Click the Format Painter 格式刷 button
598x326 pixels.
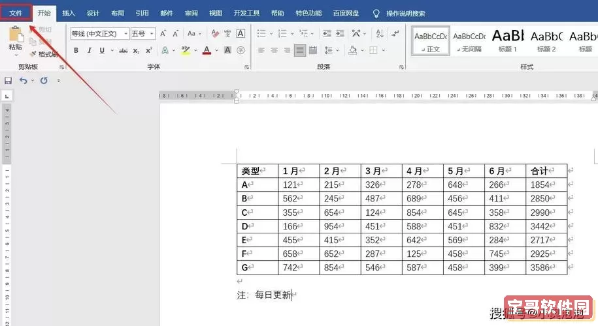44,54
